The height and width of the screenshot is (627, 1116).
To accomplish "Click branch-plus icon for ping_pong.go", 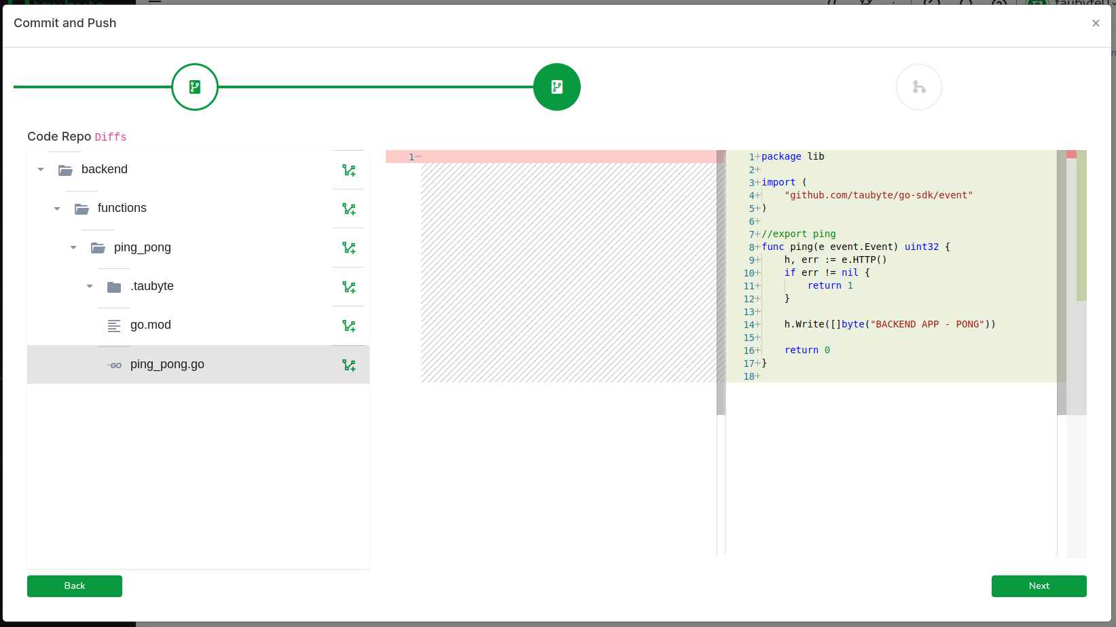I will tap(349, 365).
